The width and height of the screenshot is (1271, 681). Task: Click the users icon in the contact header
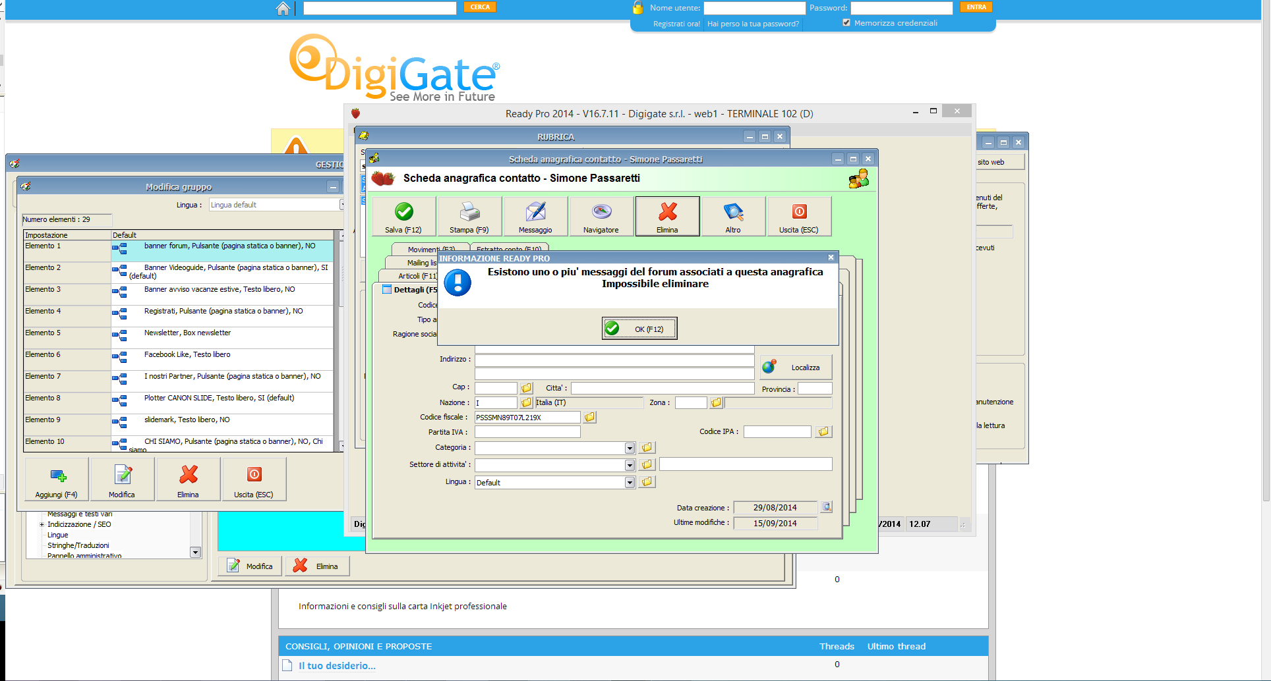click(x=859, y=178)
